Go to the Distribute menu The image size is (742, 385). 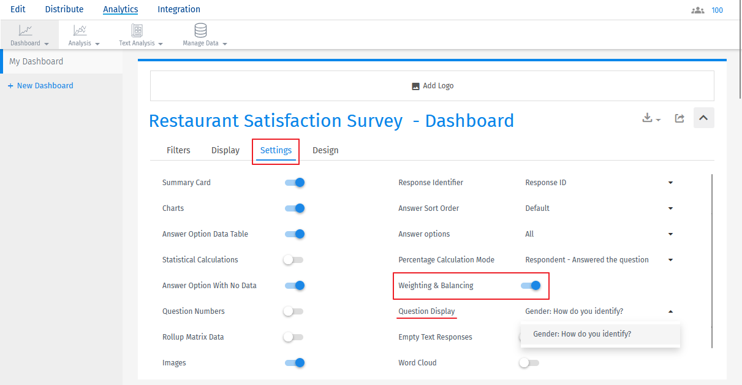(64, 9)
